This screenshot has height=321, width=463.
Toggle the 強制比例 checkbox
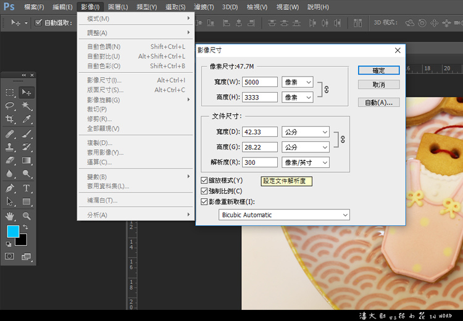204,191
